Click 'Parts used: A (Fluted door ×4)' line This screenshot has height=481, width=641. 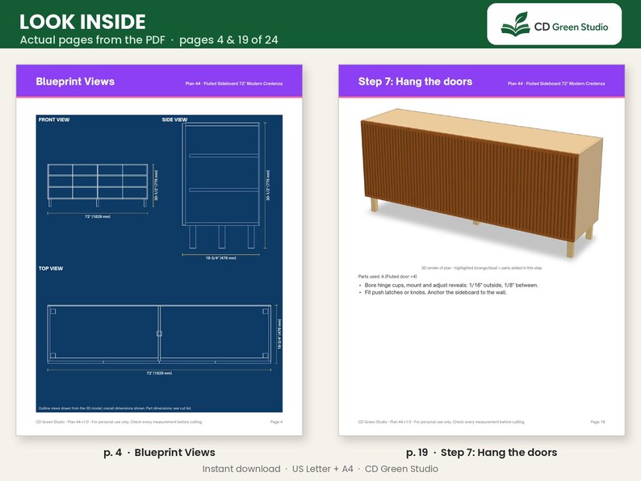click(388, 277)
